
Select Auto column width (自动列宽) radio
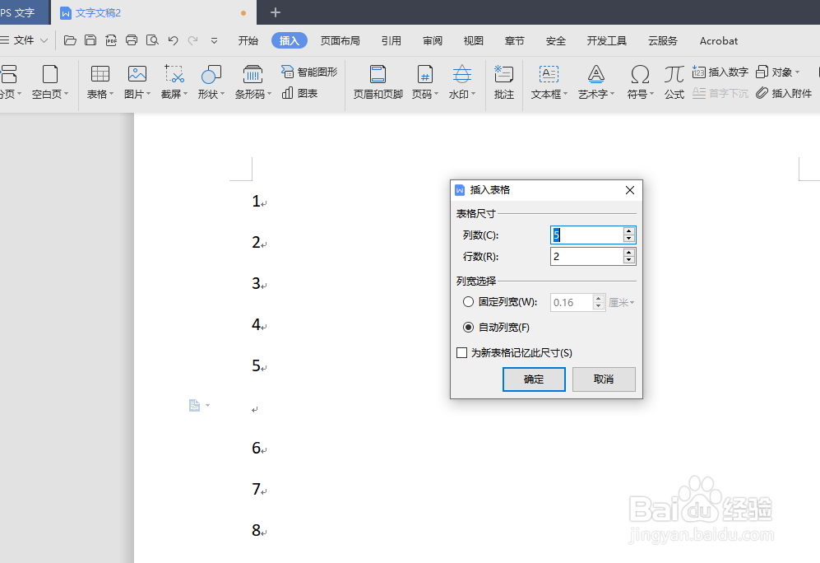pos(468,327)
